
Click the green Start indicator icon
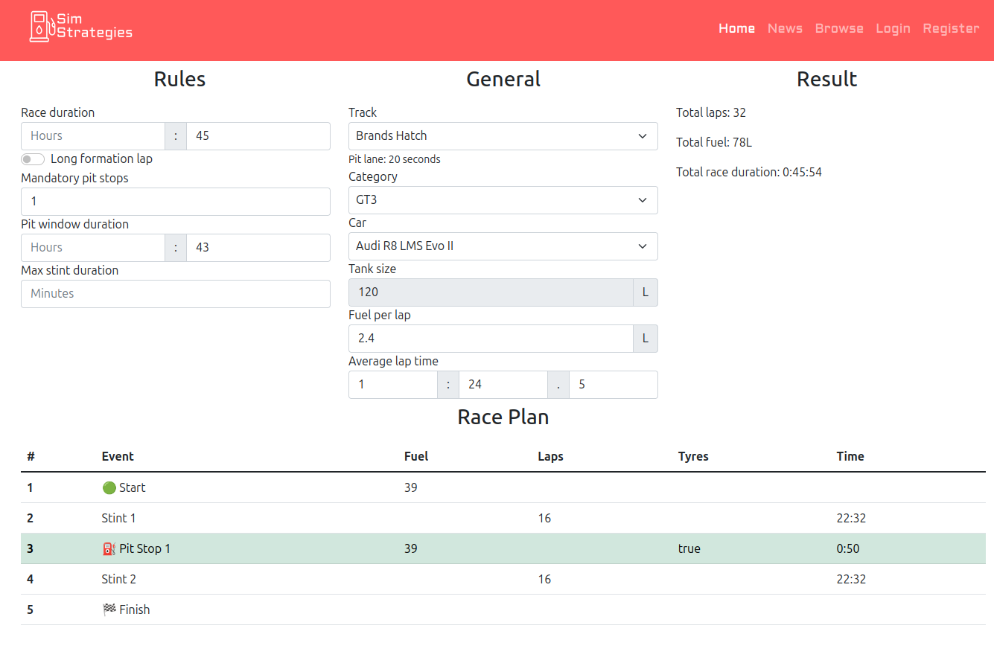(x=110, y=487)
